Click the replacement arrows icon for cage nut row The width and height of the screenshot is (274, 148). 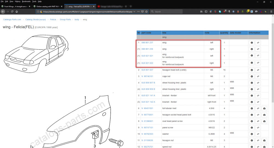point(258,76)
